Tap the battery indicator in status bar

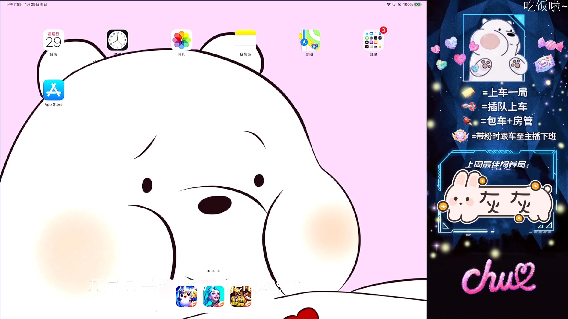(417, 4)
